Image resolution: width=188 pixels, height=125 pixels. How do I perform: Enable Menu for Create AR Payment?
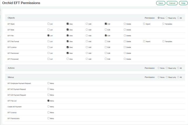pyautogui.click(x=49, y=107)
